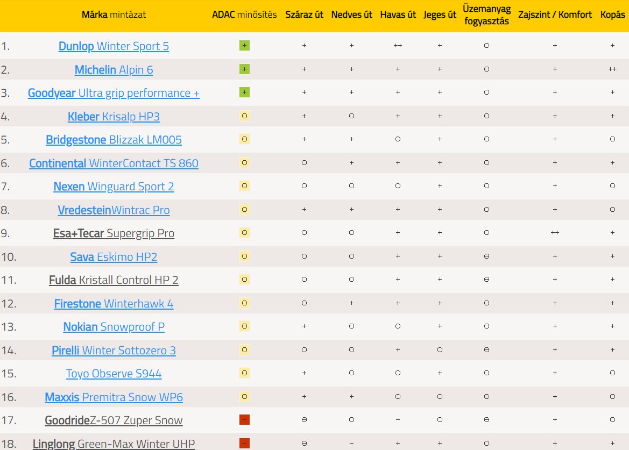
Task: Click the Jeges út column header
Action: coord(440,15)
